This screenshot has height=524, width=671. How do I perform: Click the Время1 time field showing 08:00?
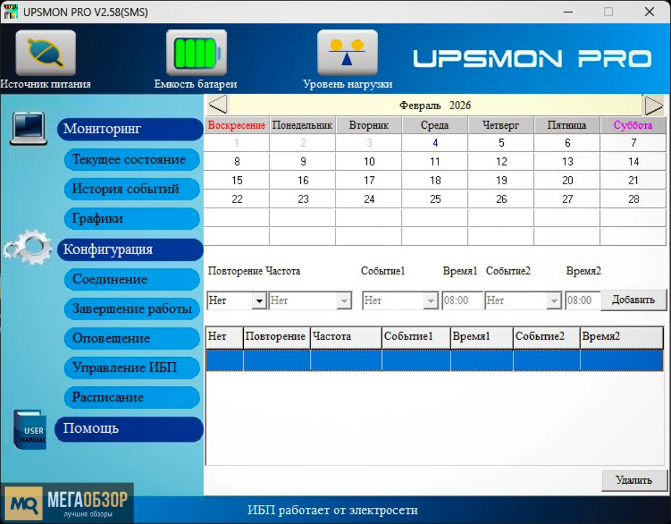(x=462, y=301)
